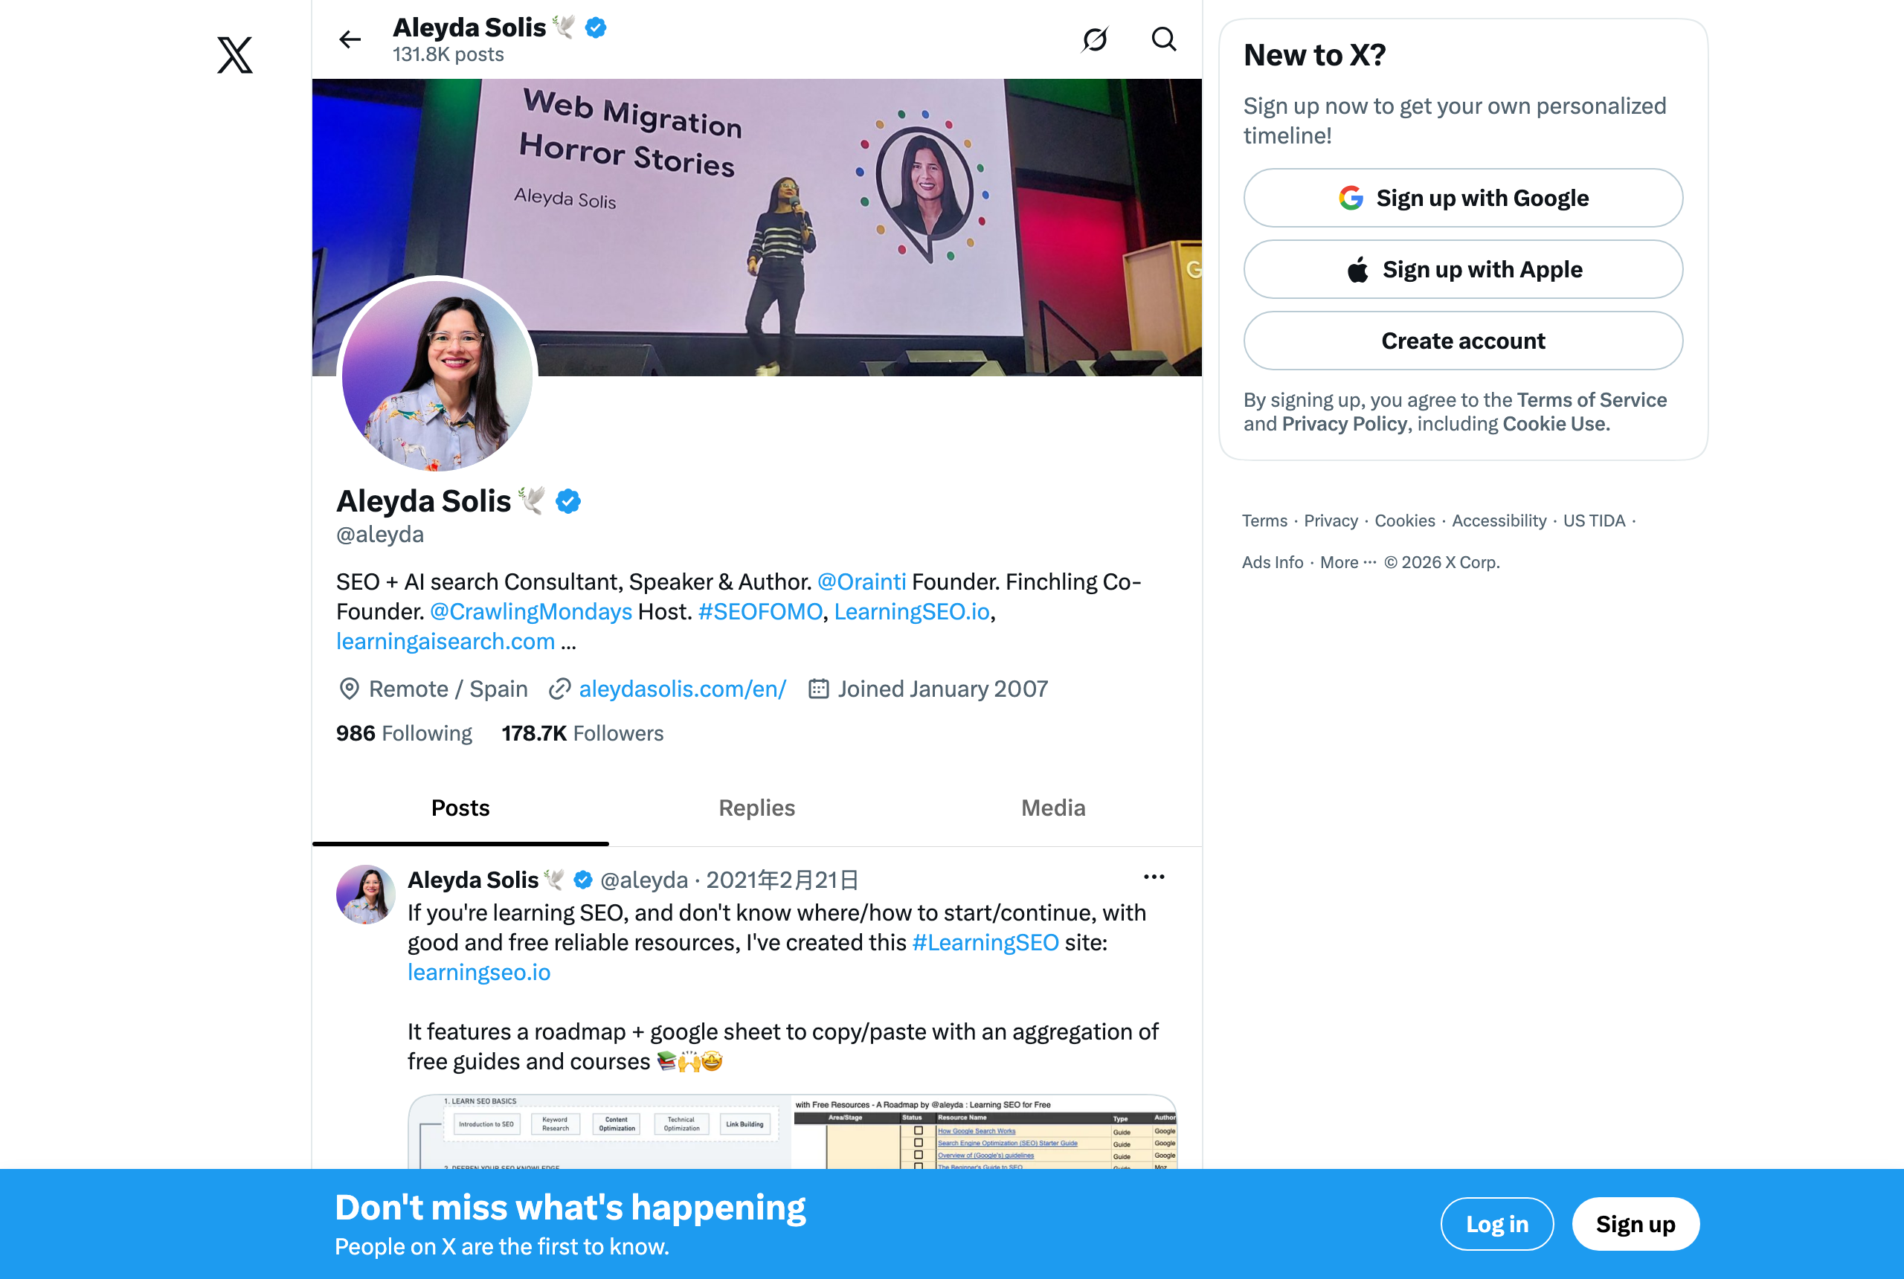This screenshot has width=1904, height=1279.
Task: Click the verified badge in the header name
Action: [596, 28]
